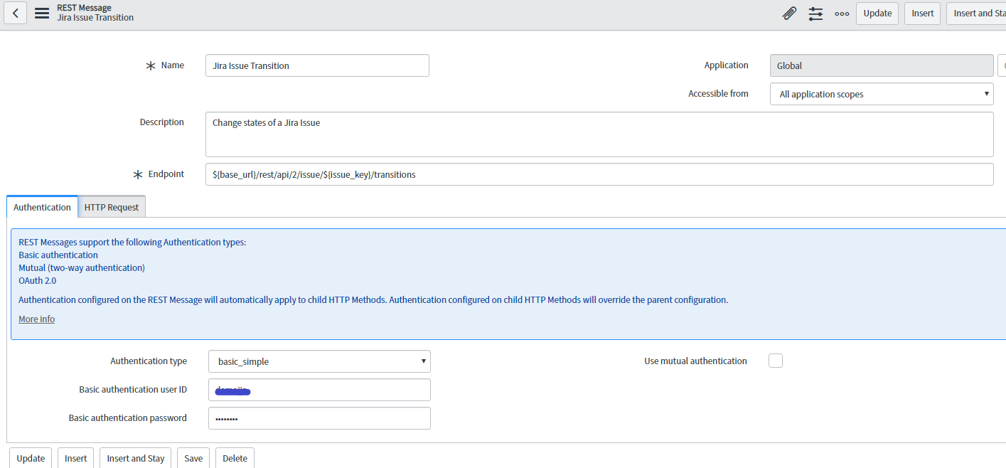Click 'Mutual (two-way authentication)' info text
The width and height of the screenshot is (1006, 468).
click(82, 267)
